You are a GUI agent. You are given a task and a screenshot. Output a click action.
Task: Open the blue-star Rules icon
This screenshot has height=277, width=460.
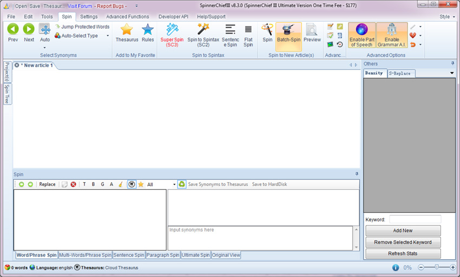(148, 29)
